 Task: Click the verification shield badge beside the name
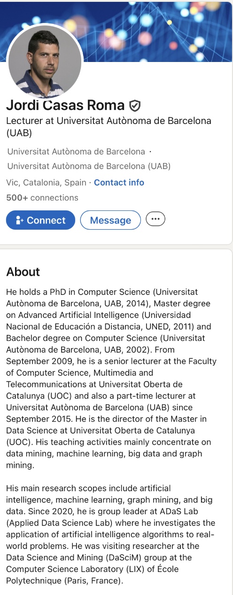[135, 106]
